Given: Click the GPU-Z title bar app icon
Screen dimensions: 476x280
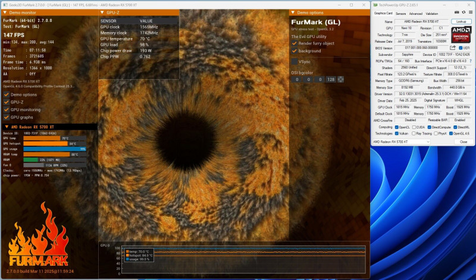Looking at the screenshot, I should pos(375,5).
